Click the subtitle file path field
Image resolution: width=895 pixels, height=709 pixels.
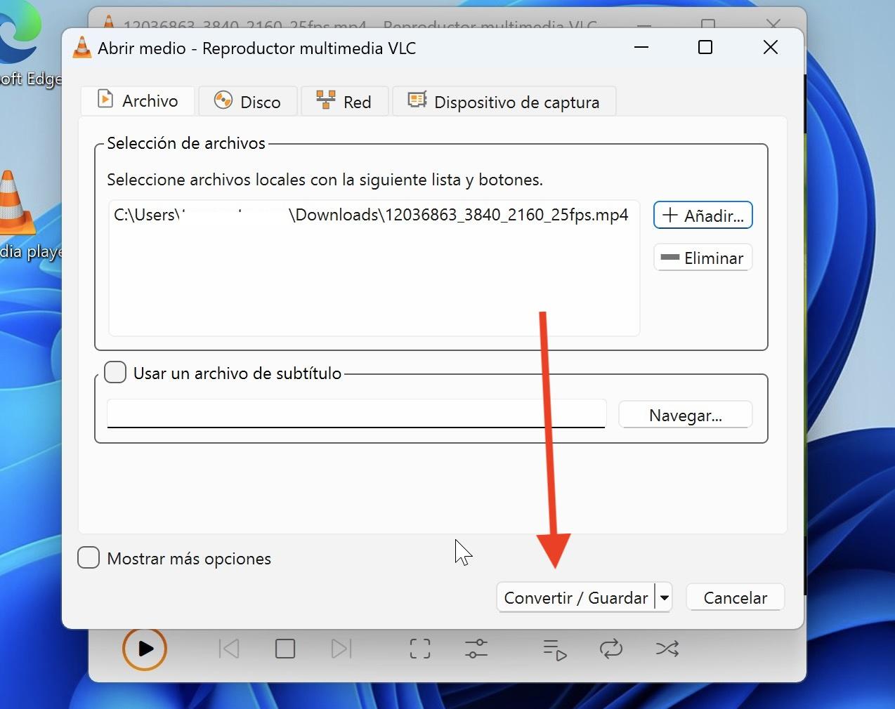coord(355,413)
